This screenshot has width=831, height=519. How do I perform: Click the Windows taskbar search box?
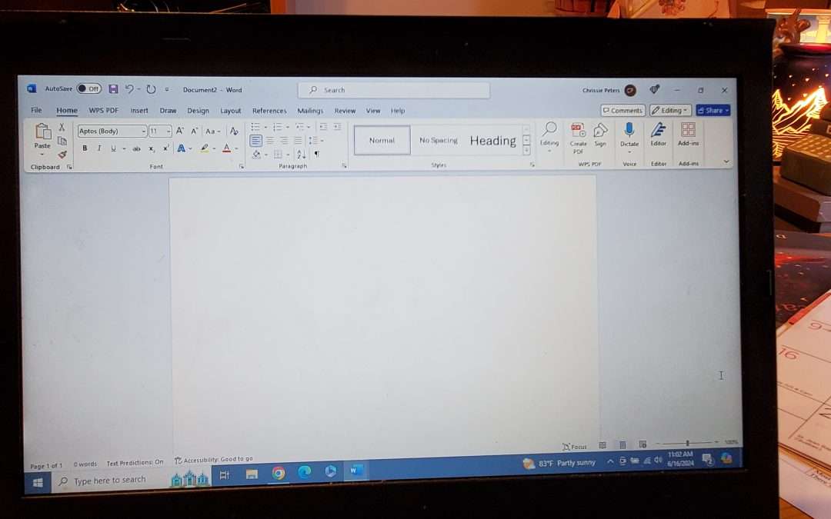pos(110,481)
